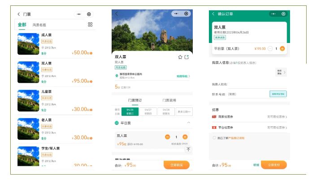Increase 双人票 quantity on the booking page

[185, 137]
